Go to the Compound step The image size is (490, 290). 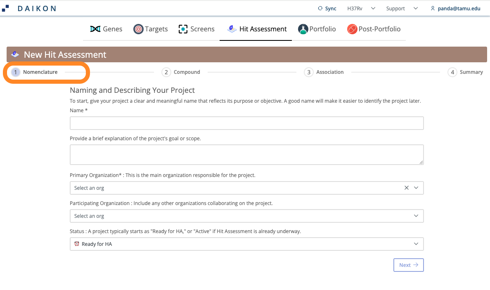(181, 72)
